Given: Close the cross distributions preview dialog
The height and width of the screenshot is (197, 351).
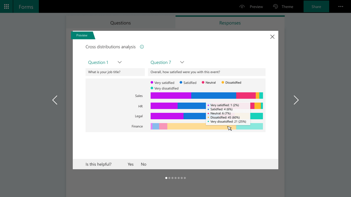Looking at the screenshot, I should [x=272, y=36].
